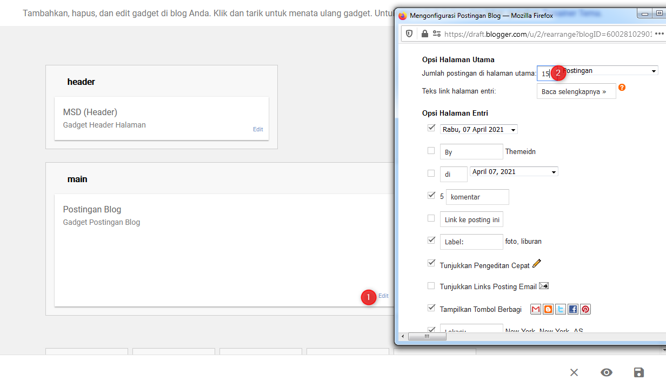Viewport: 666px width, 387px height.
Task: Click the left arrow of horizontal scrollbar
Action: (x=403, y=336)
